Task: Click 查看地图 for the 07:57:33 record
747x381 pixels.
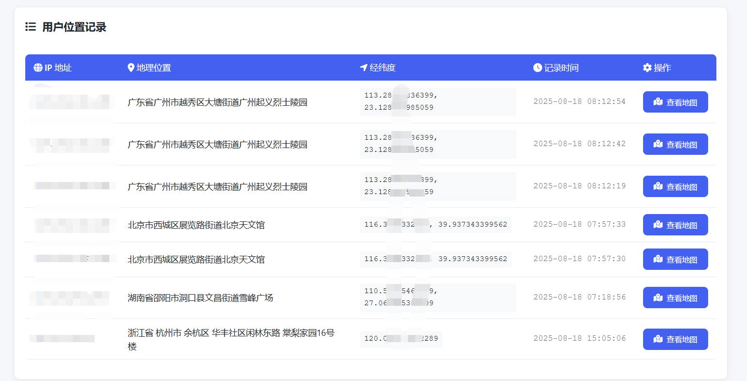Action: (x=675, y=225)
